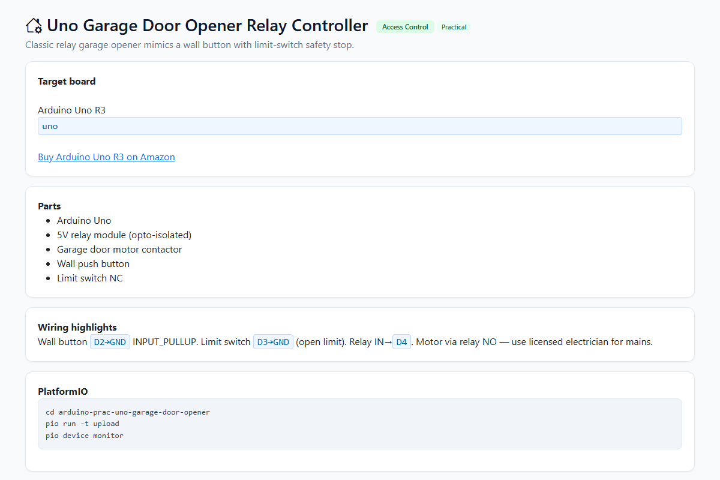Screen dimensions: 720x480
Task: Click the Practical tag badge
Action: point(454,27)
